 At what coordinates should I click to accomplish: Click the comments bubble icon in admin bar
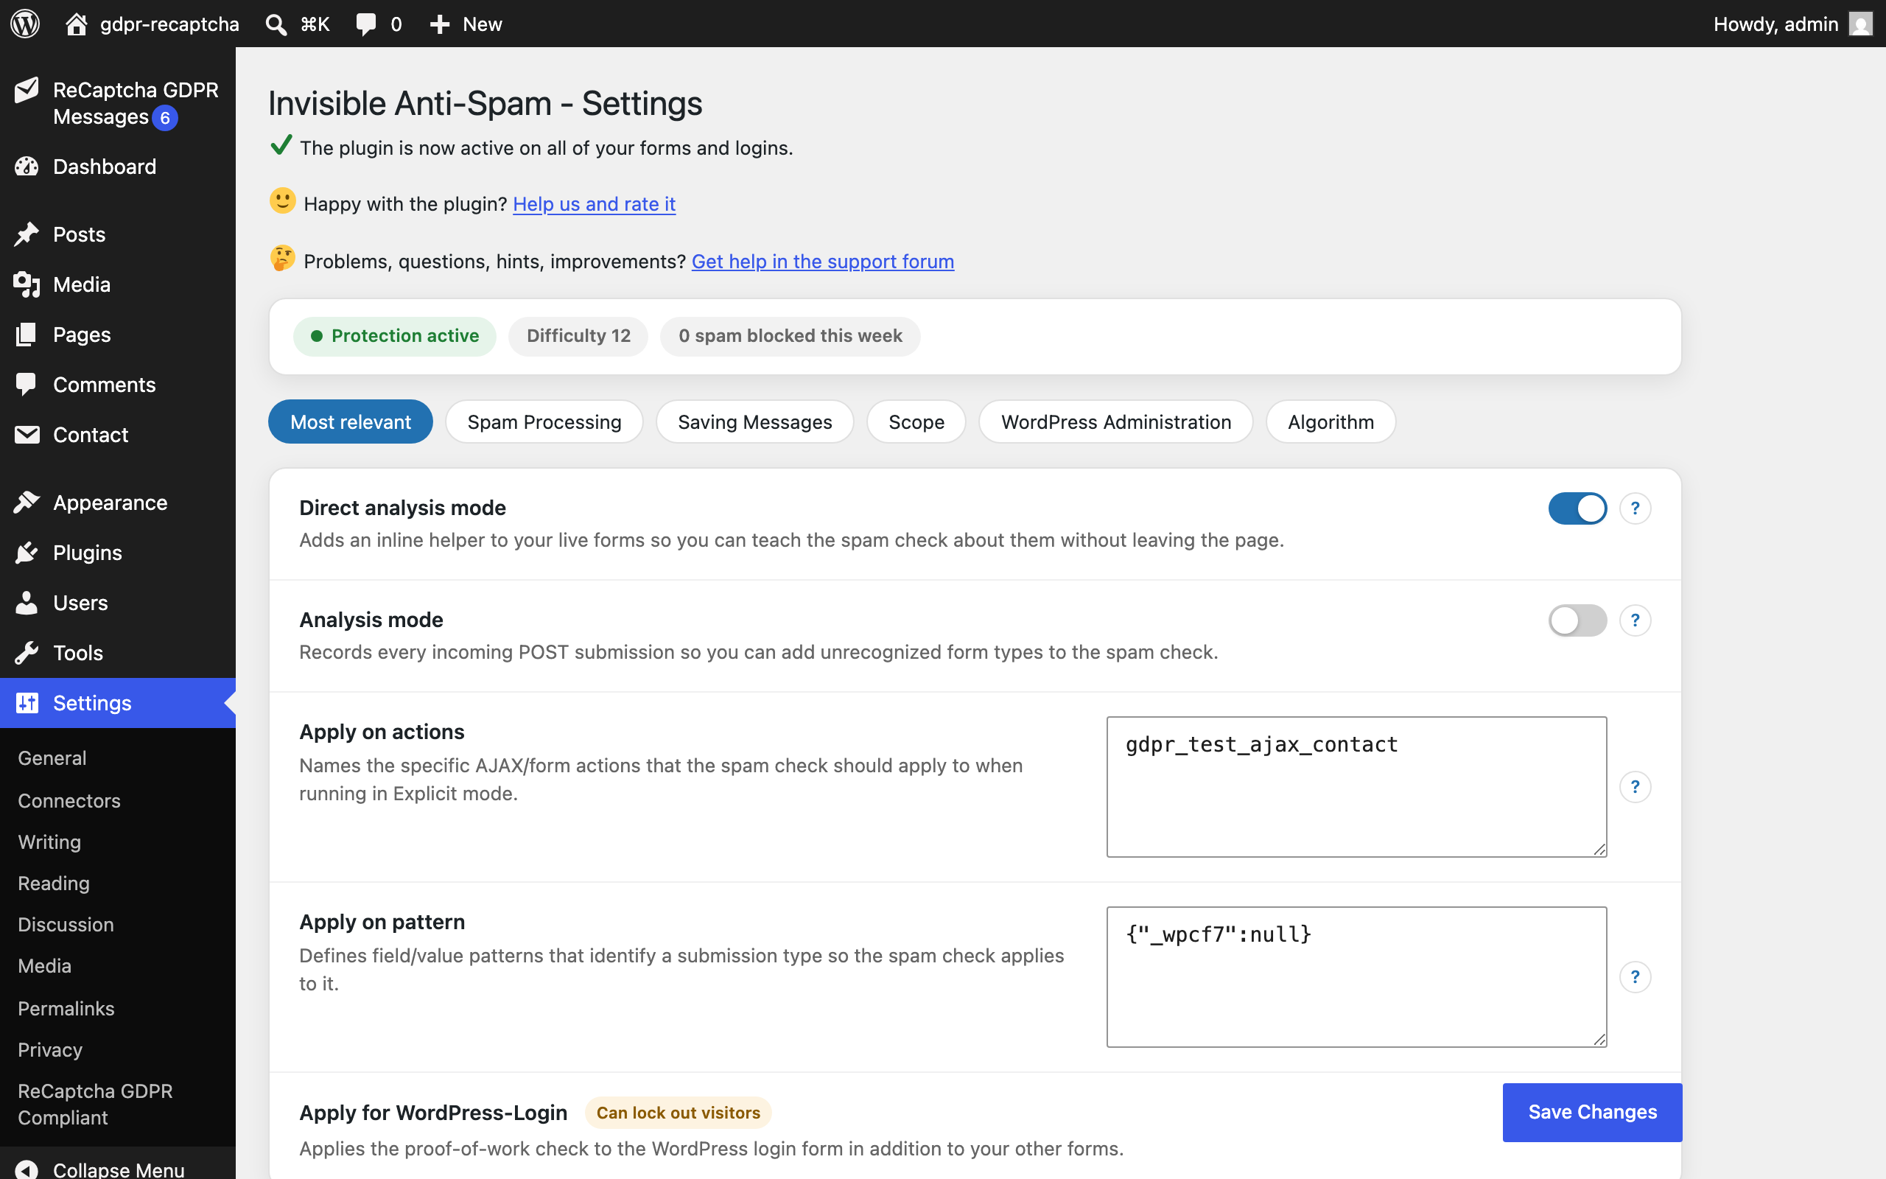365,24
